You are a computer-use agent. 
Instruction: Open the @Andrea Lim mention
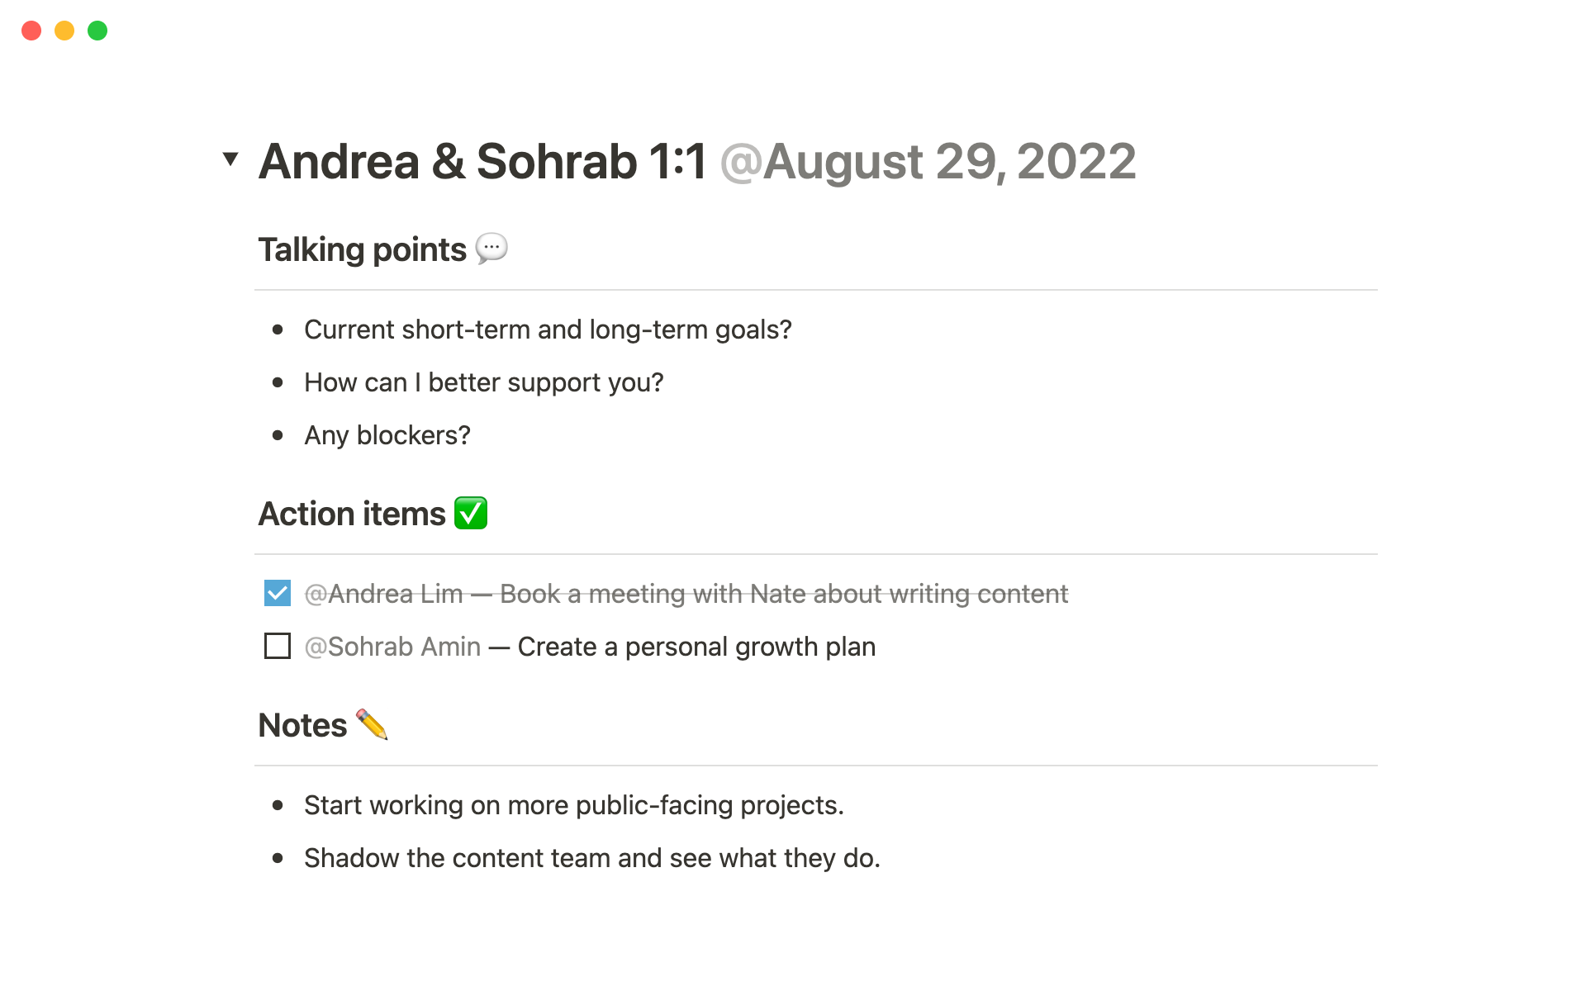tap(383, 594)
